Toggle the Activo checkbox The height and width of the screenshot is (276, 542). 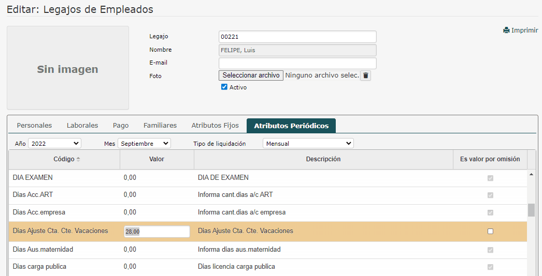(x=224, y=87)
